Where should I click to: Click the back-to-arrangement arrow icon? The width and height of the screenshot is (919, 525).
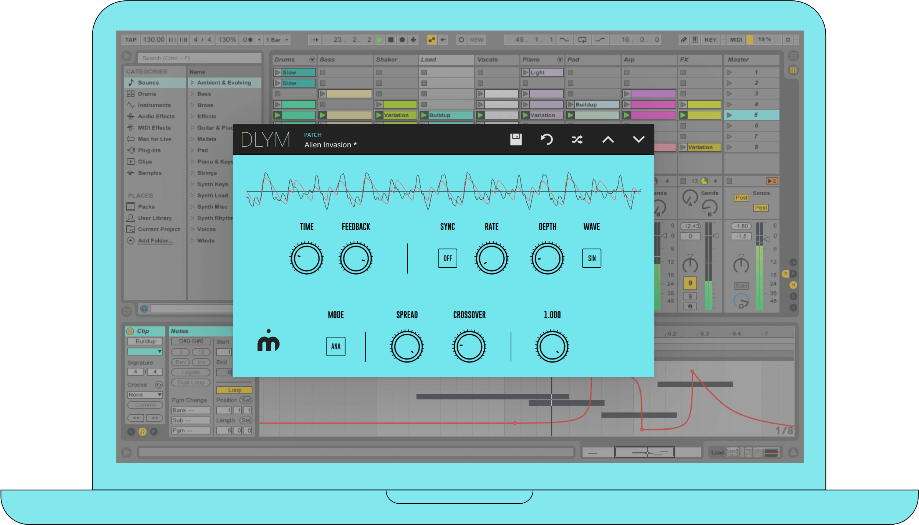click(x=443, y=40)
